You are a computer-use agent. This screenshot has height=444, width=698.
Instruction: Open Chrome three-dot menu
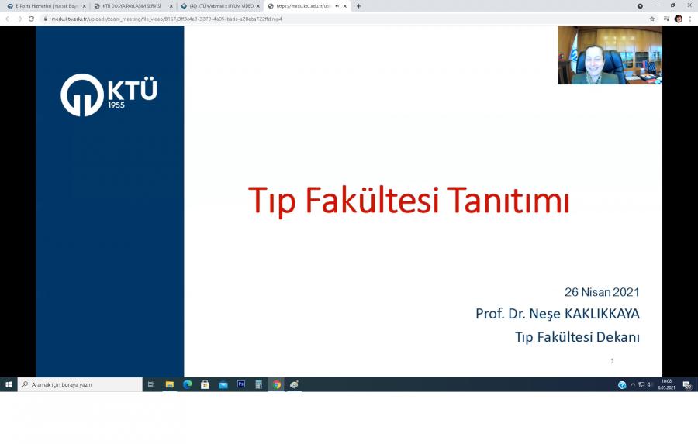click(689, 19)
